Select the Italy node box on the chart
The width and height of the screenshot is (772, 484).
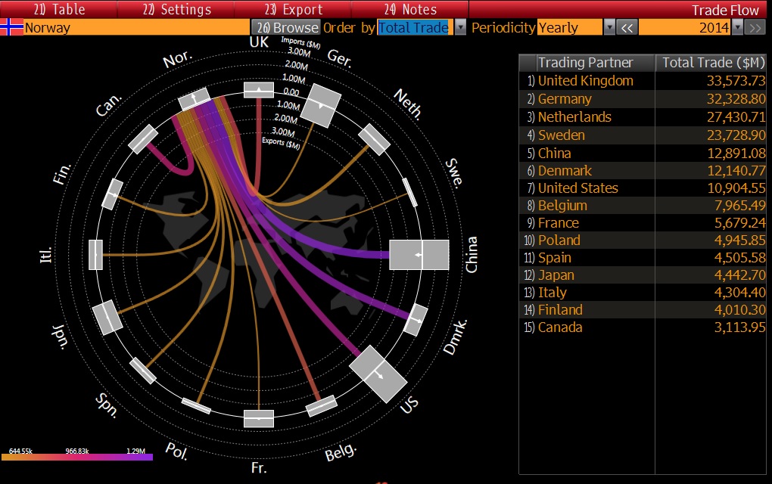pyautogui.click(x=95, y=254)
